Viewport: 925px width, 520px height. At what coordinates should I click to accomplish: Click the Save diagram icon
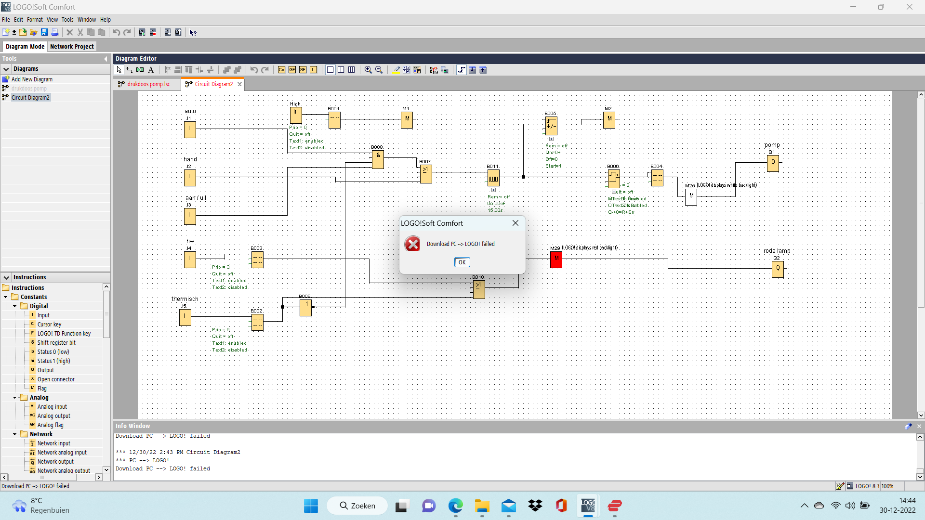tap(44, 32)
